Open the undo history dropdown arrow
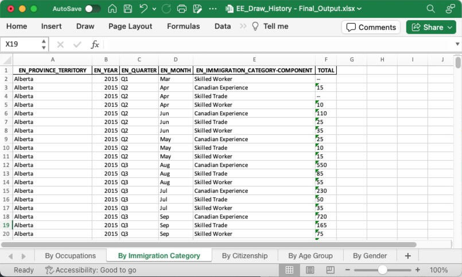 [x=154, y=9]
